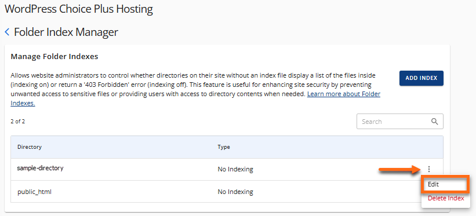Click the Folder Index Manager page title

pos(66,32)
